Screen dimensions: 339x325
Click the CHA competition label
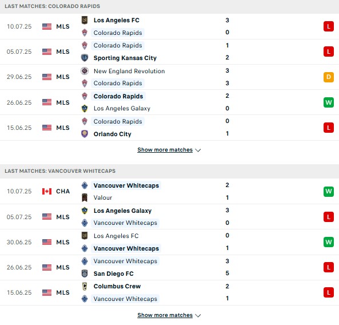(63, 191)
